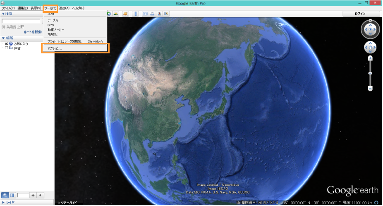The image size is (383, 206).
Task: Click the 画像取得日 2015/12/14 status text
Action: point(257,203)
